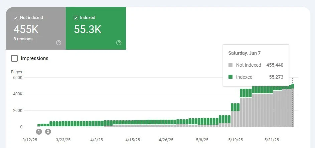Image resolution: width=315 pixels, height=148 pixels.
Task: Toggle the Not indexed checkbox
Action: click(x=16, y=18)
